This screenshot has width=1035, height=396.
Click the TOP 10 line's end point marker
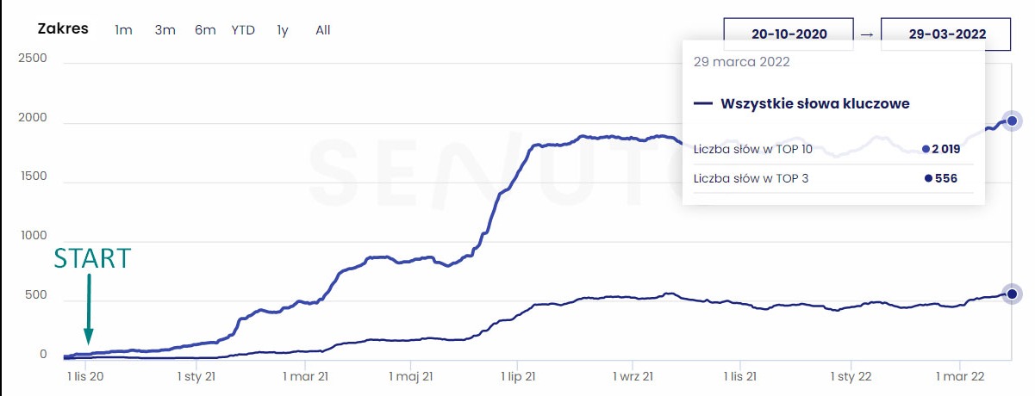tap(1012, 121)
